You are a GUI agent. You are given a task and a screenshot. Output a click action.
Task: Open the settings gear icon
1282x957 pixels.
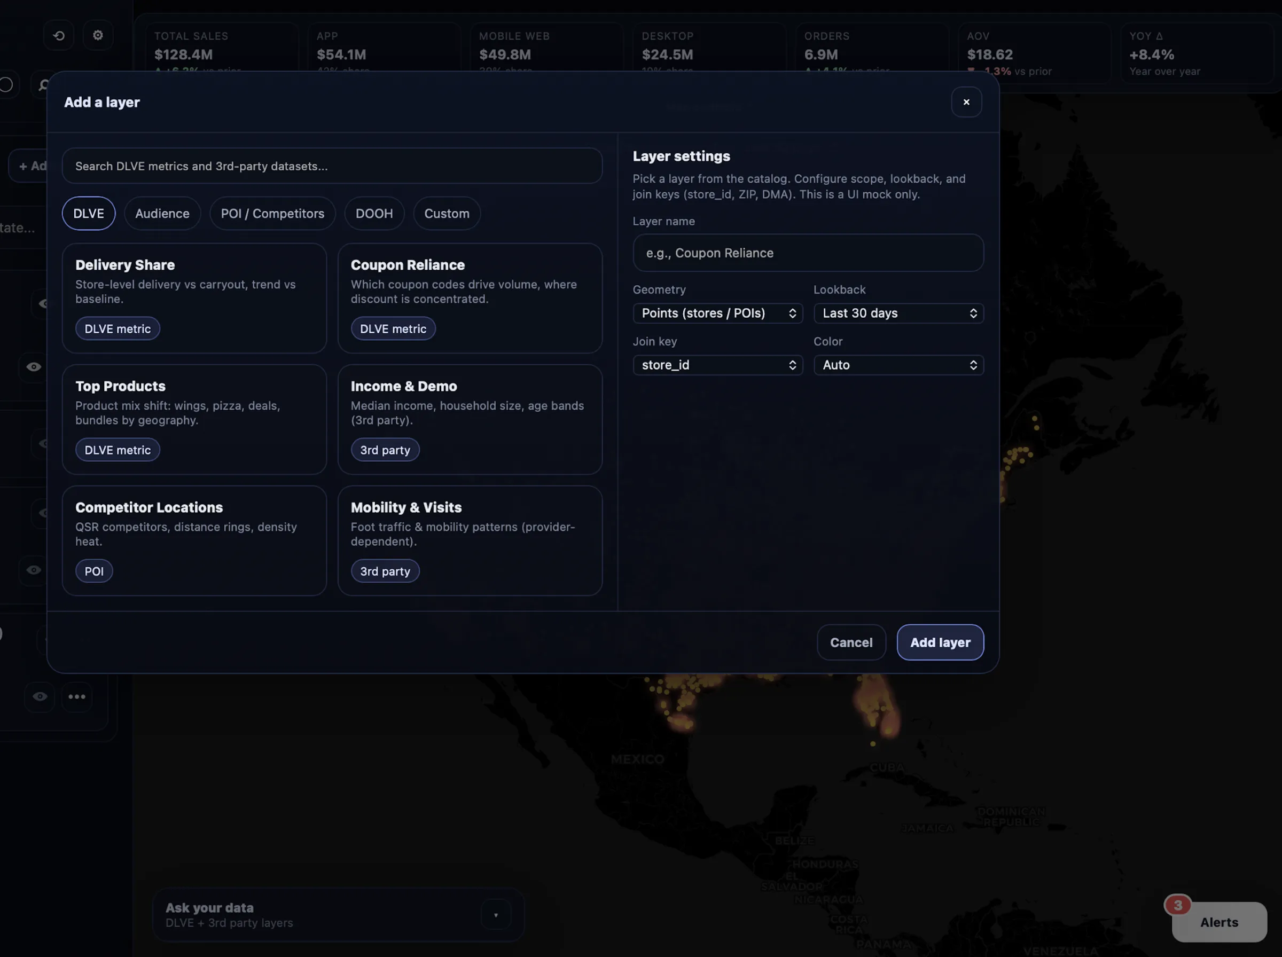(98, 35)
